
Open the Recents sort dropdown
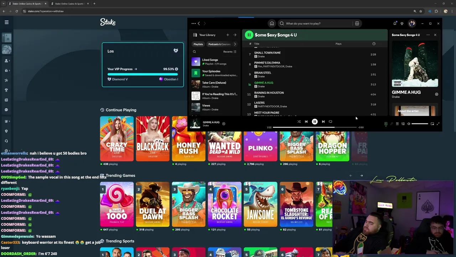(230, 52)
